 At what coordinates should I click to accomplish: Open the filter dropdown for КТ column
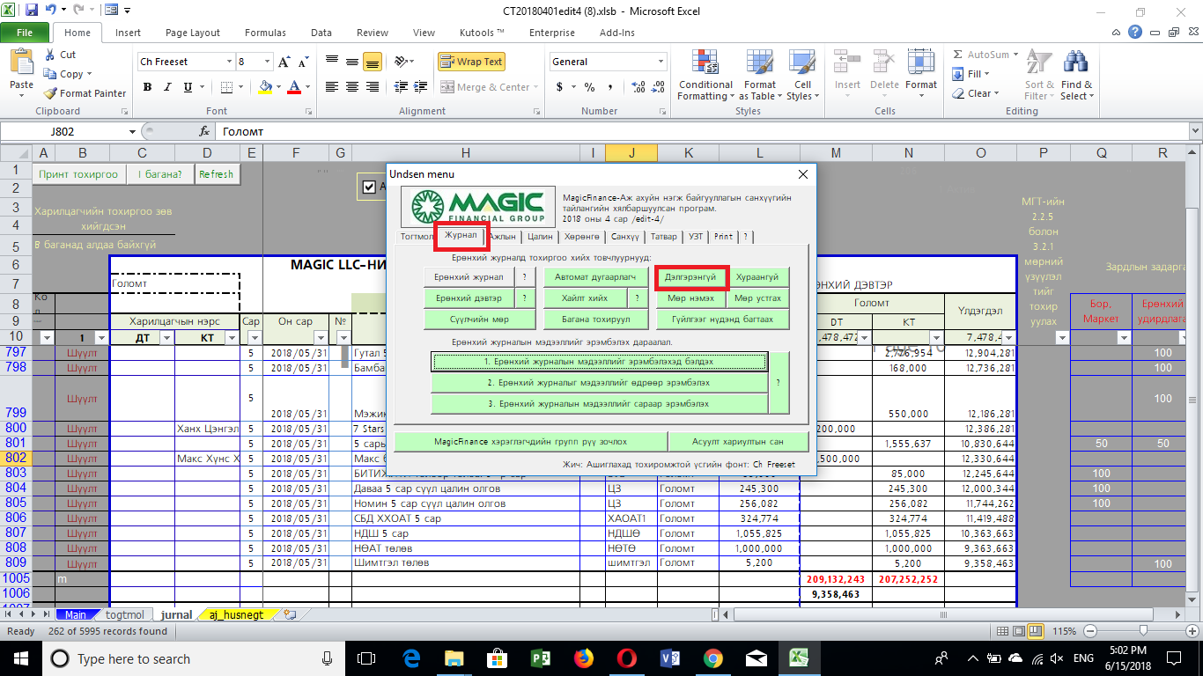[232, 338]
